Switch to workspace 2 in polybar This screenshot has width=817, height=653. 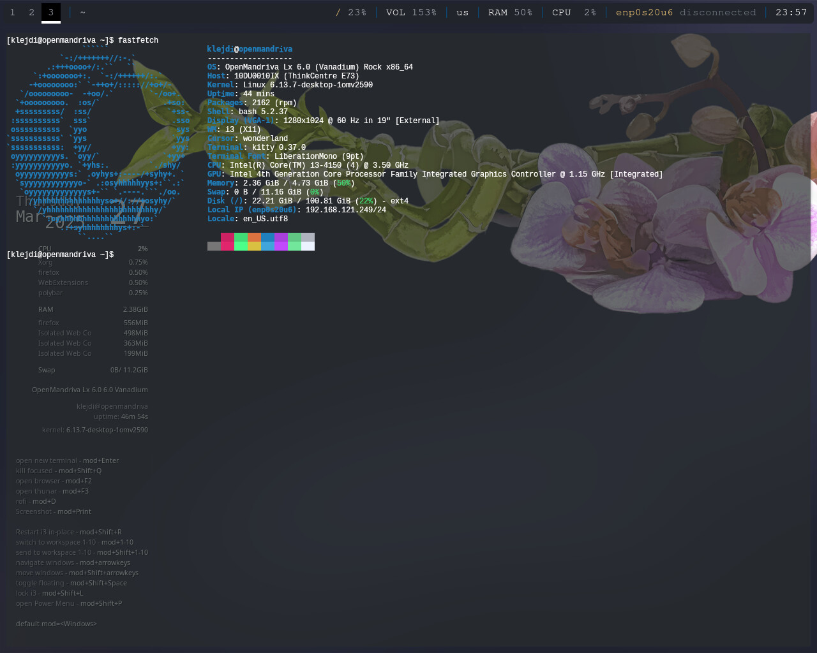pos(31,12)
